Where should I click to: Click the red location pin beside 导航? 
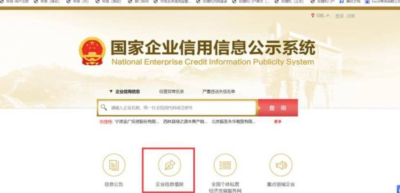(x=313, y=15)
